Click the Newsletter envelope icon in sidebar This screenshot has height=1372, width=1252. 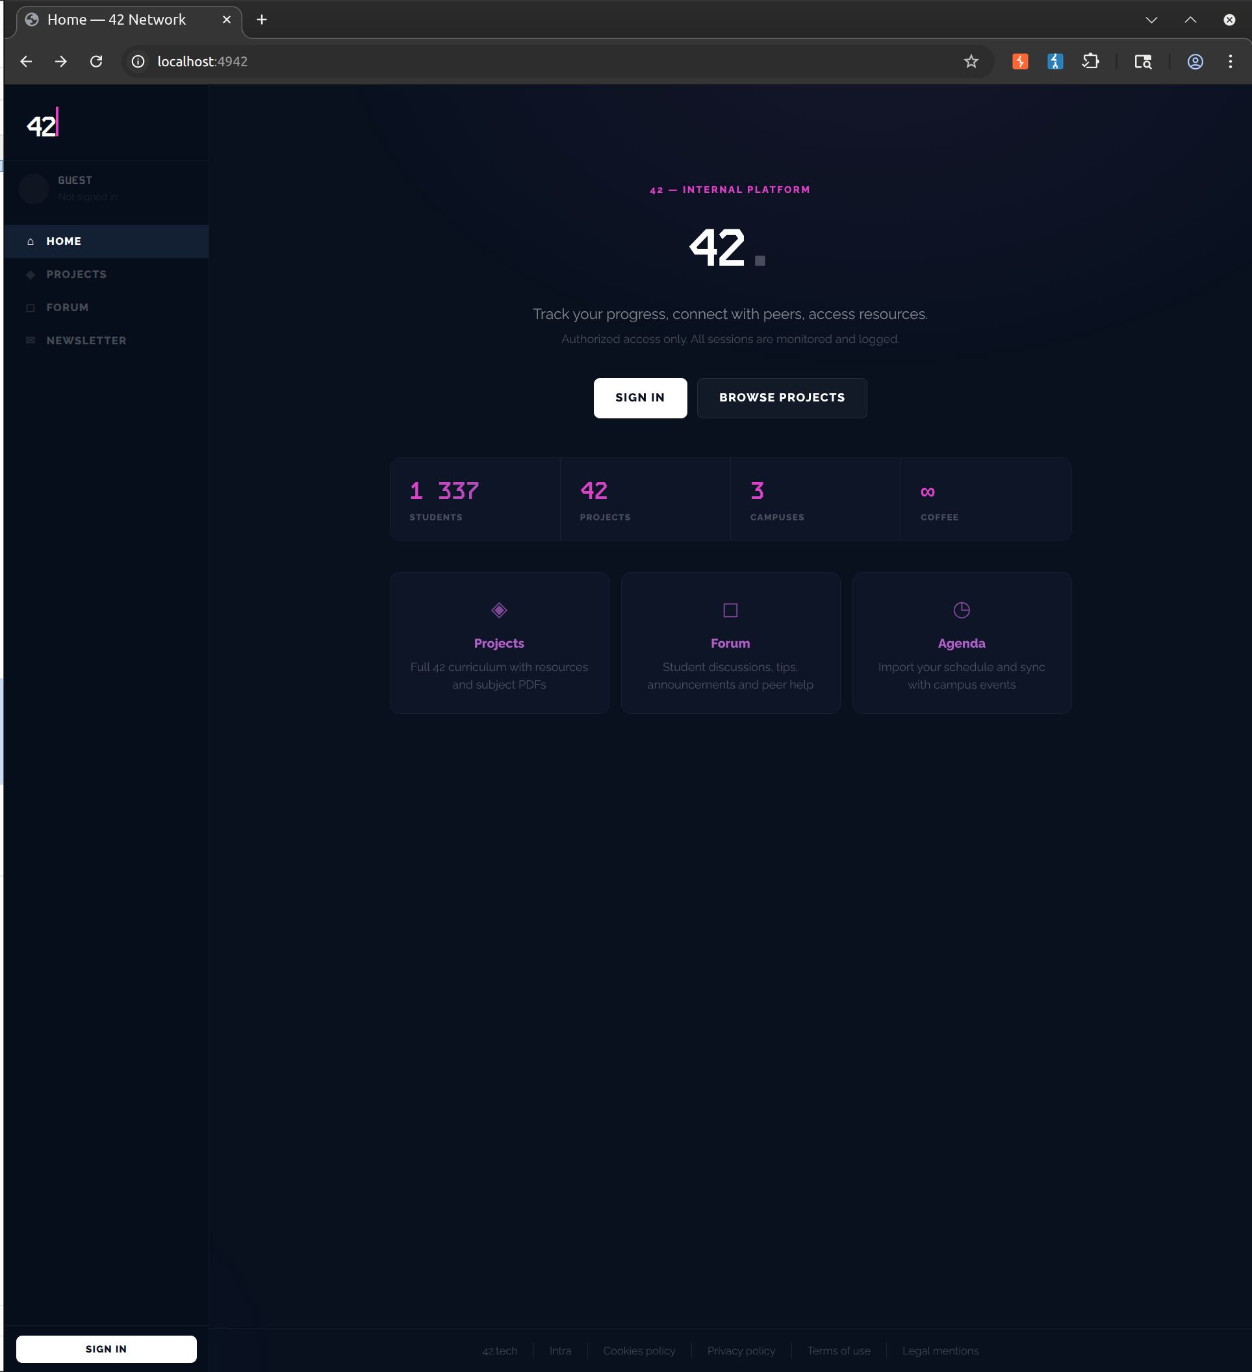[x=30, y=340]
